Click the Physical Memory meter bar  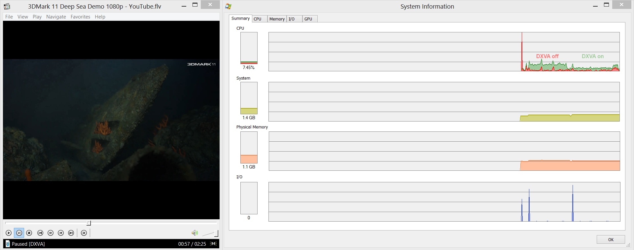[x=249, y=148]
